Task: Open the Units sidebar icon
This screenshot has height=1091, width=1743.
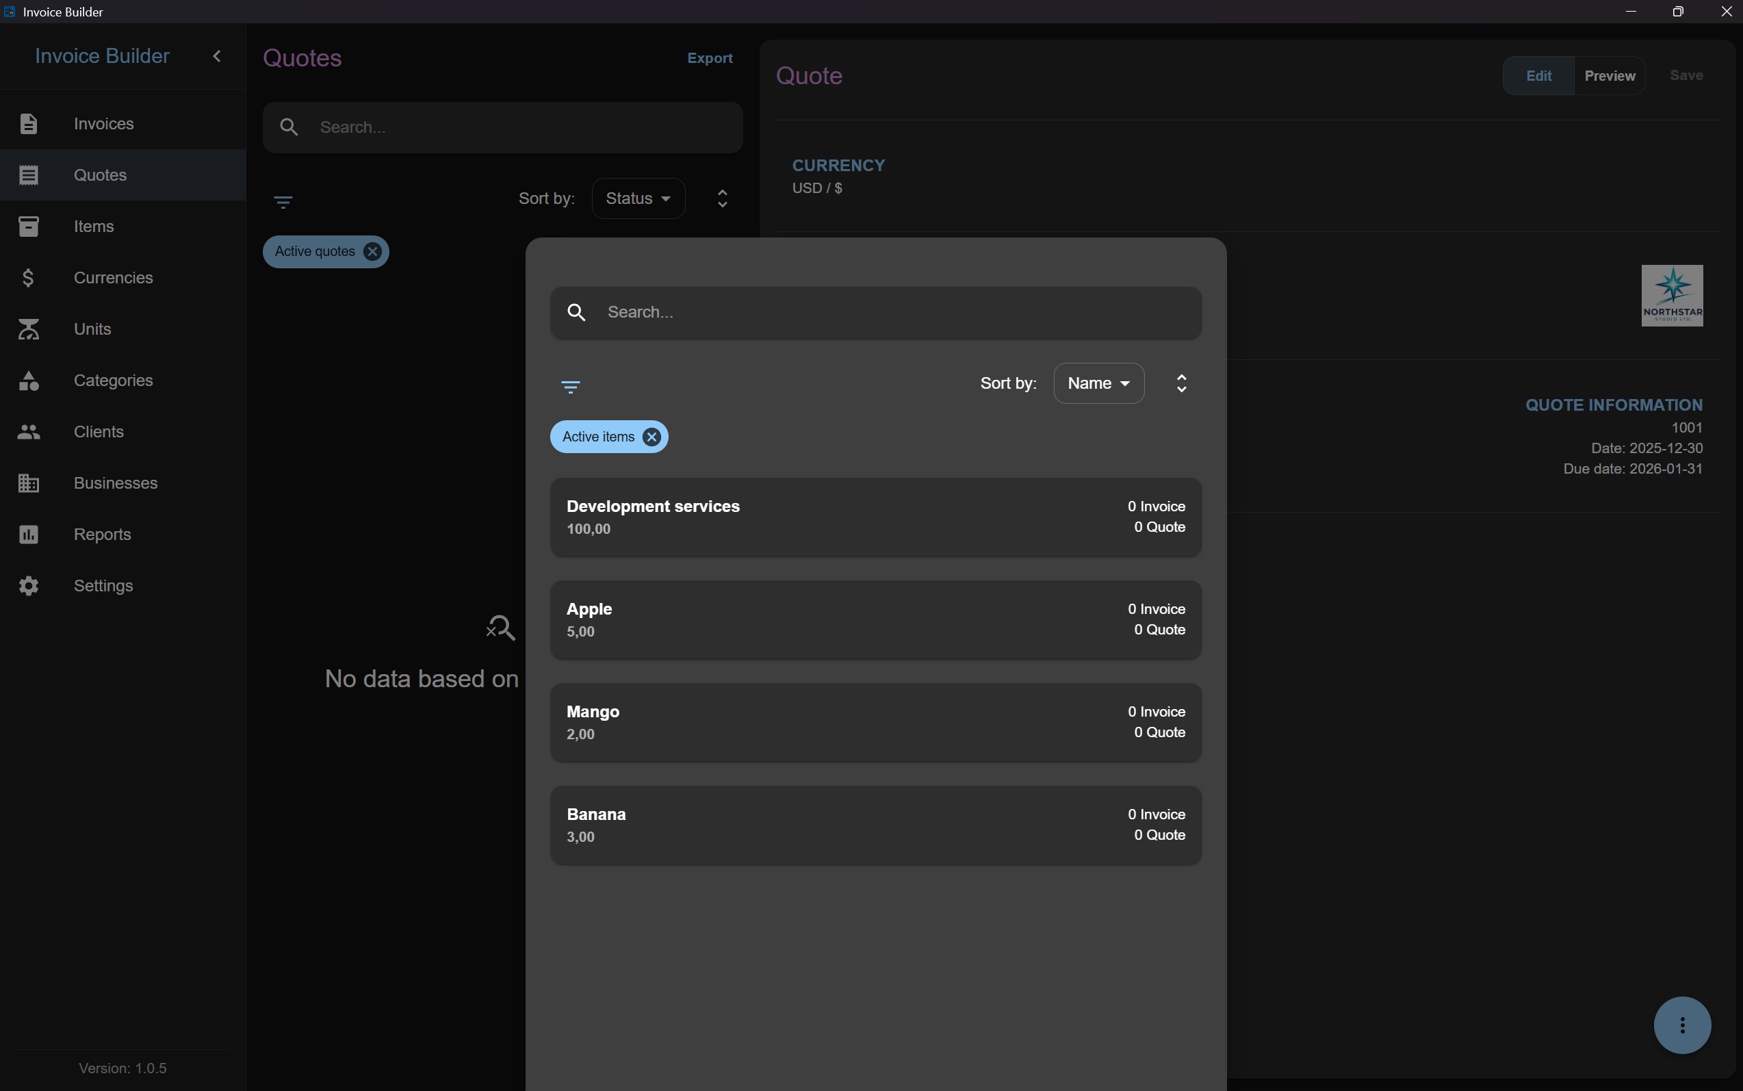Action: coord(28,329)
